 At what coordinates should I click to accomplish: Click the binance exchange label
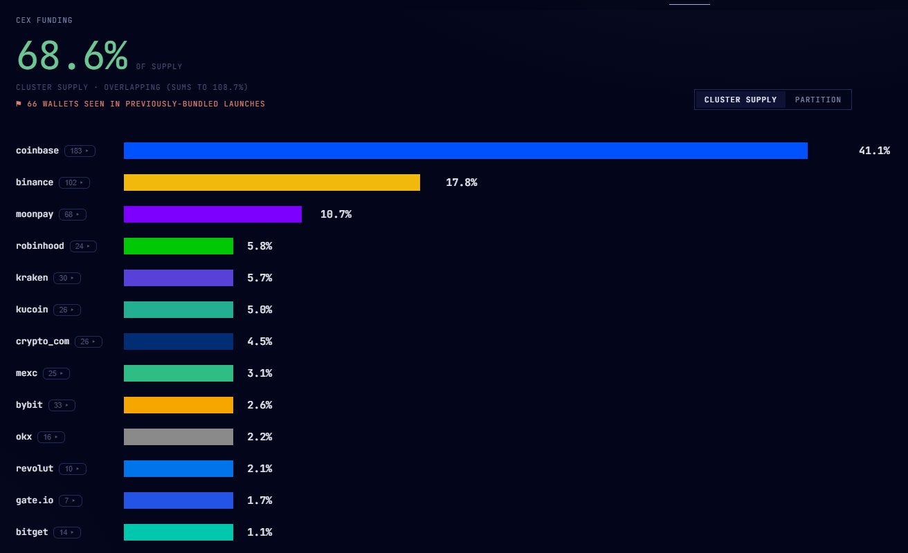[35, 182]
